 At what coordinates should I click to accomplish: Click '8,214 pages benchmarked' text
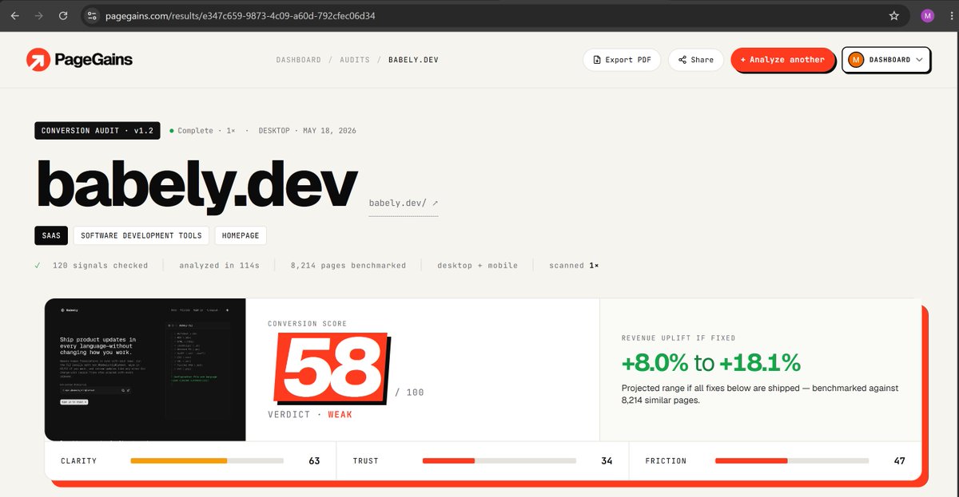point(348,265)
